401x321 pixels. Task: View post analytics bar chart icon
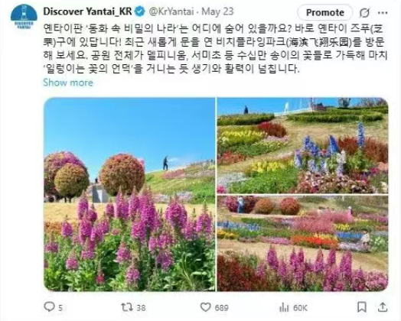(284, 307)
